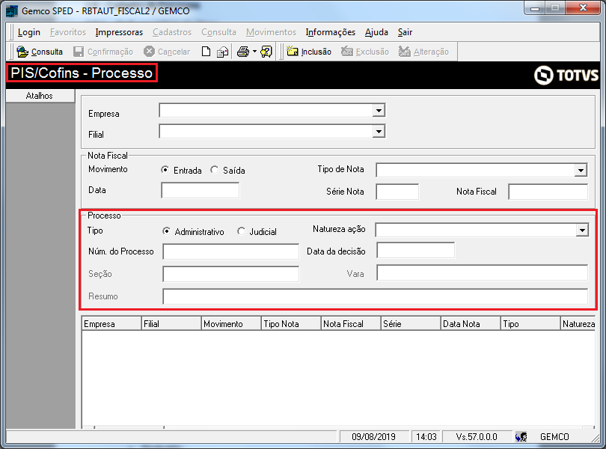Click the Vs.57.0.0.0 version text
Viewport: 606px width, 449px height.
click(477, 437)
